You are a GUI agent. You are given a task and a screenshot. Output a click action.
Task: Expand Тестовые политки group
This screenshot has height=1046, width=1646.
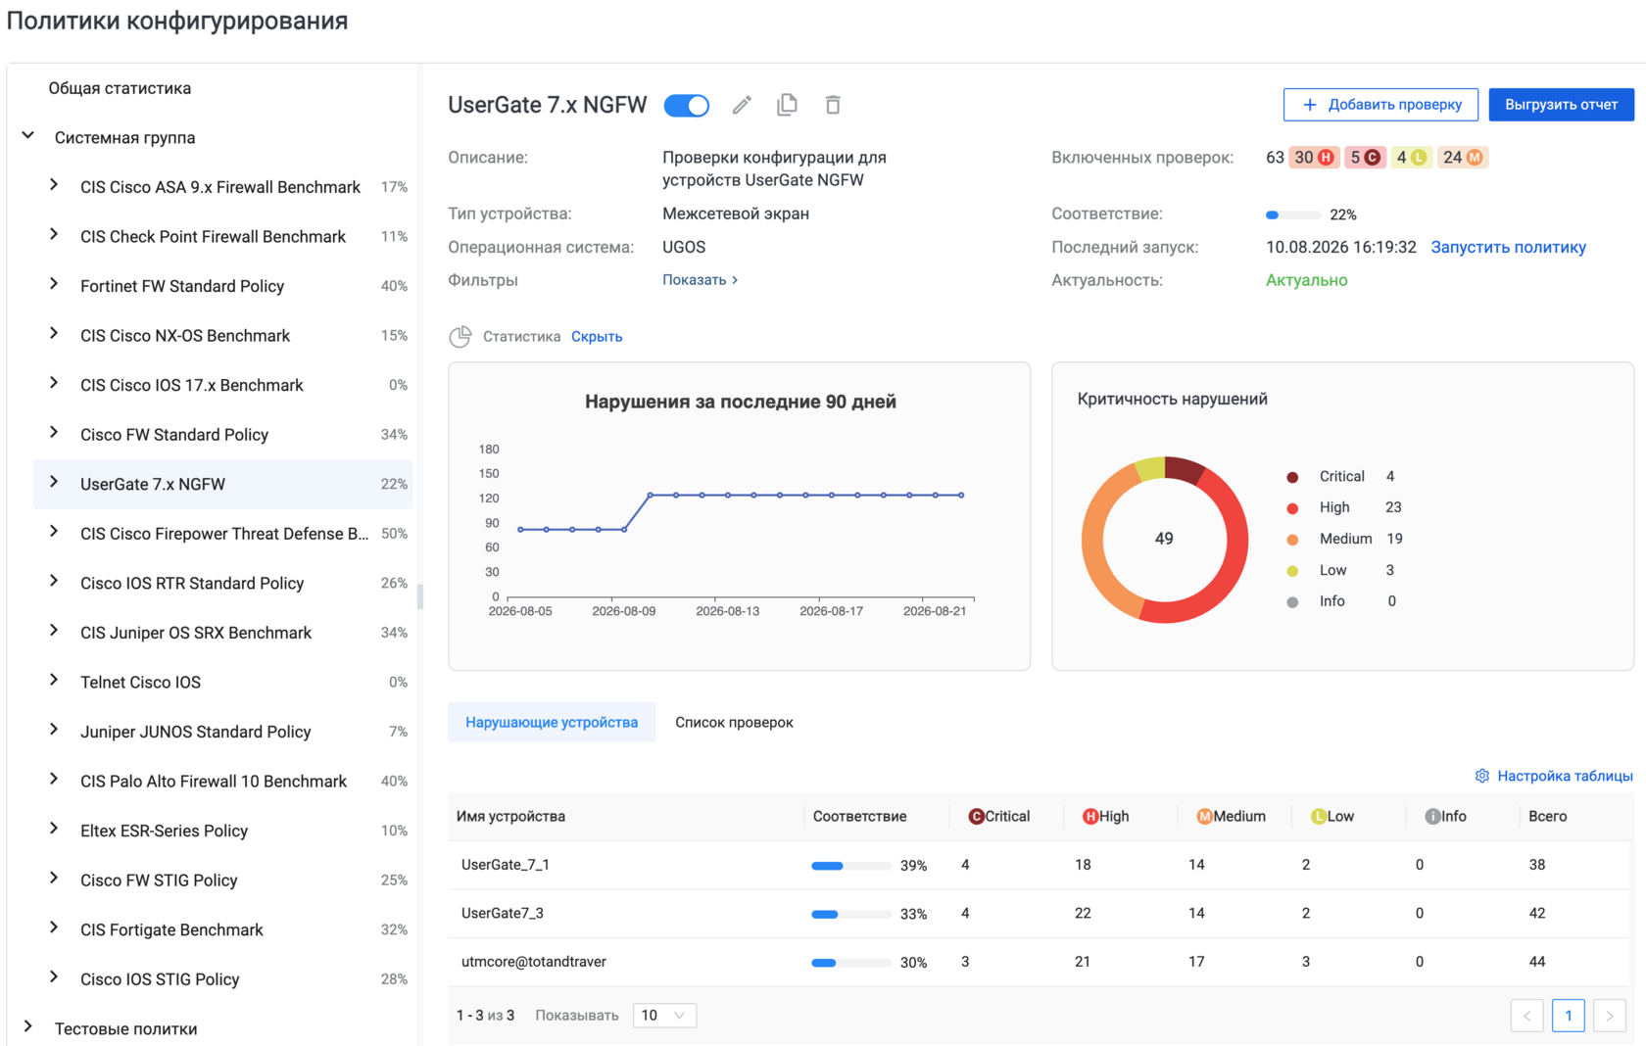click(28, 1027)
